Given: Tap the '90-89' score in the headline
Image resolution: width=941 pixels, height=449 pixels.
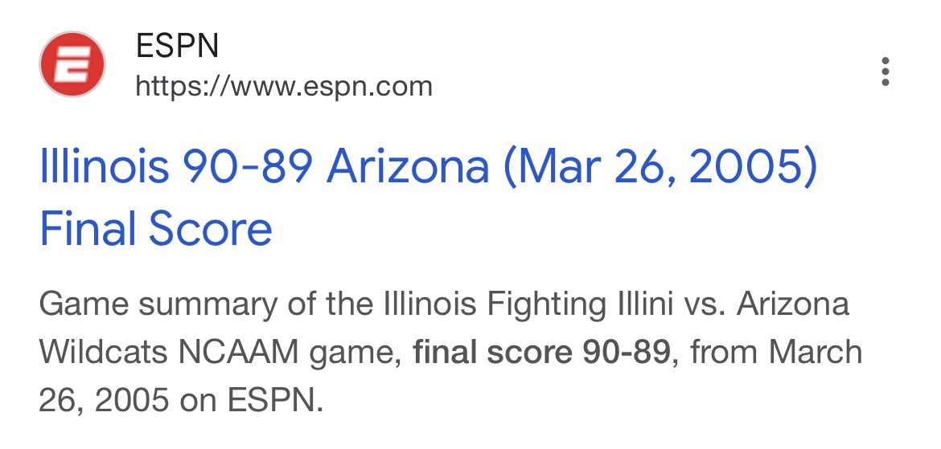Looking at the screenshot, I should pyautogui.click(x=249, y=168).
